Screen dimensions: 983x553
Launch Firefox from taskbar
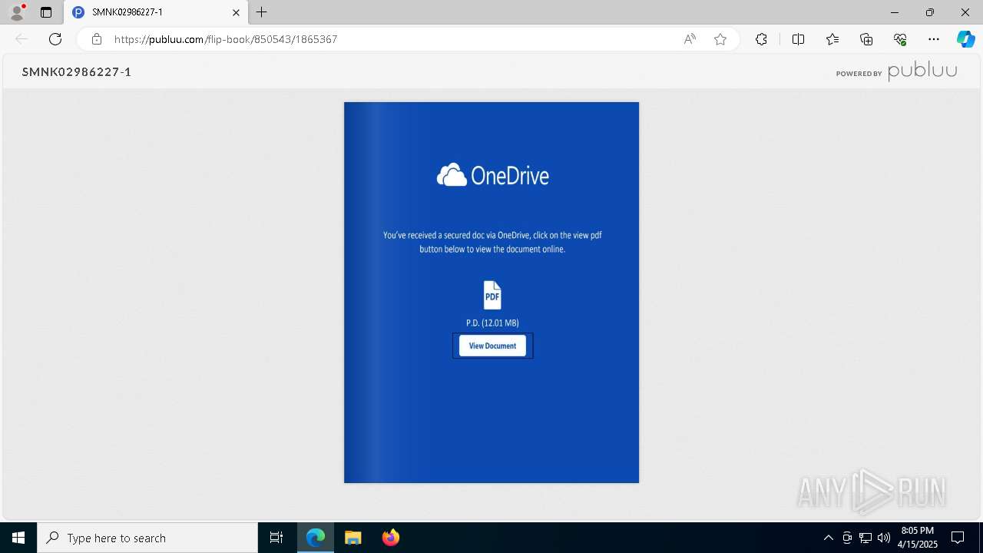[391, 538]
